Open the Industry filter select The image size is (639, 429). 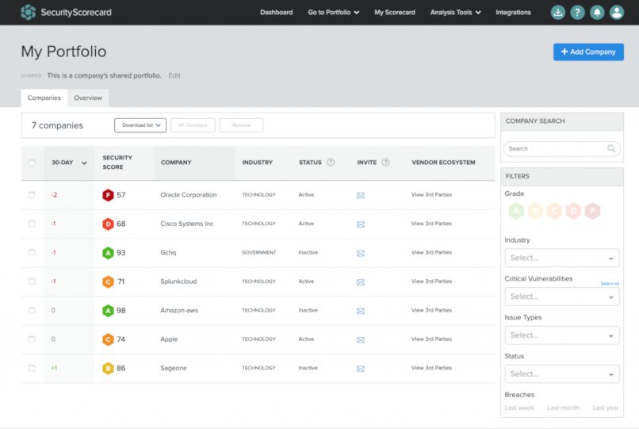click(561, 258)
